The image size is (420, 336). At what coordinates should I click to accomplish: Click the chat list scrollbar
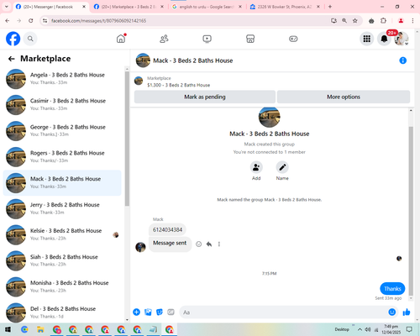pos(127,139)
